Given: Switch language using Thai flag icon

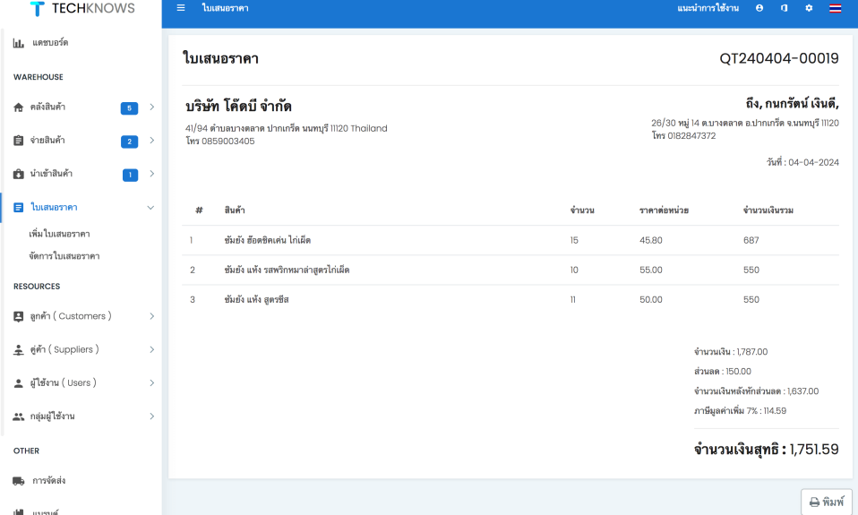Looking at the screenshot, I should [835, 8].
